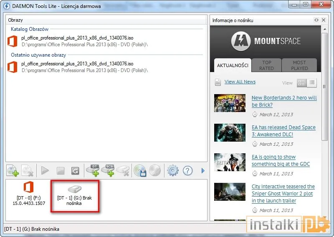Open the TOP RATED tab
Image resolution: width=334 pixels, height=237 pixels.
click(266, 65)
